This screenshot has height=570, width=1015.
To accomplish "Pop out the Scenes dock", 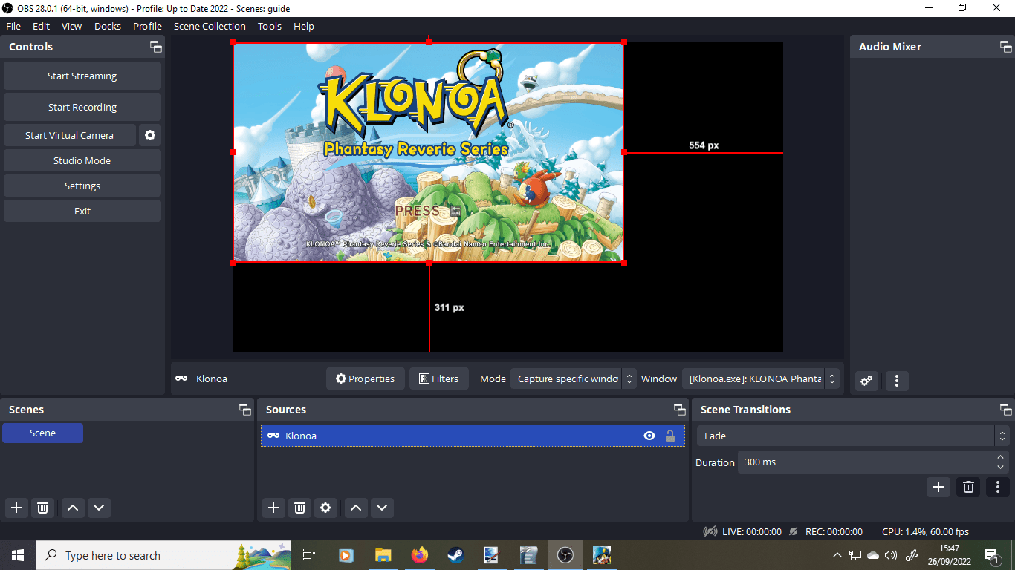I will 244,410.
